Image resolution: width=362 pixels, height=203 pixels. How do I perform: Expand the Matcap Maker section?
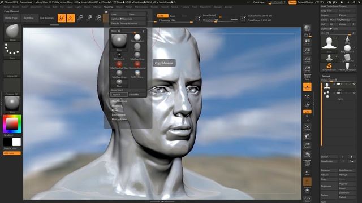(119, 119)
